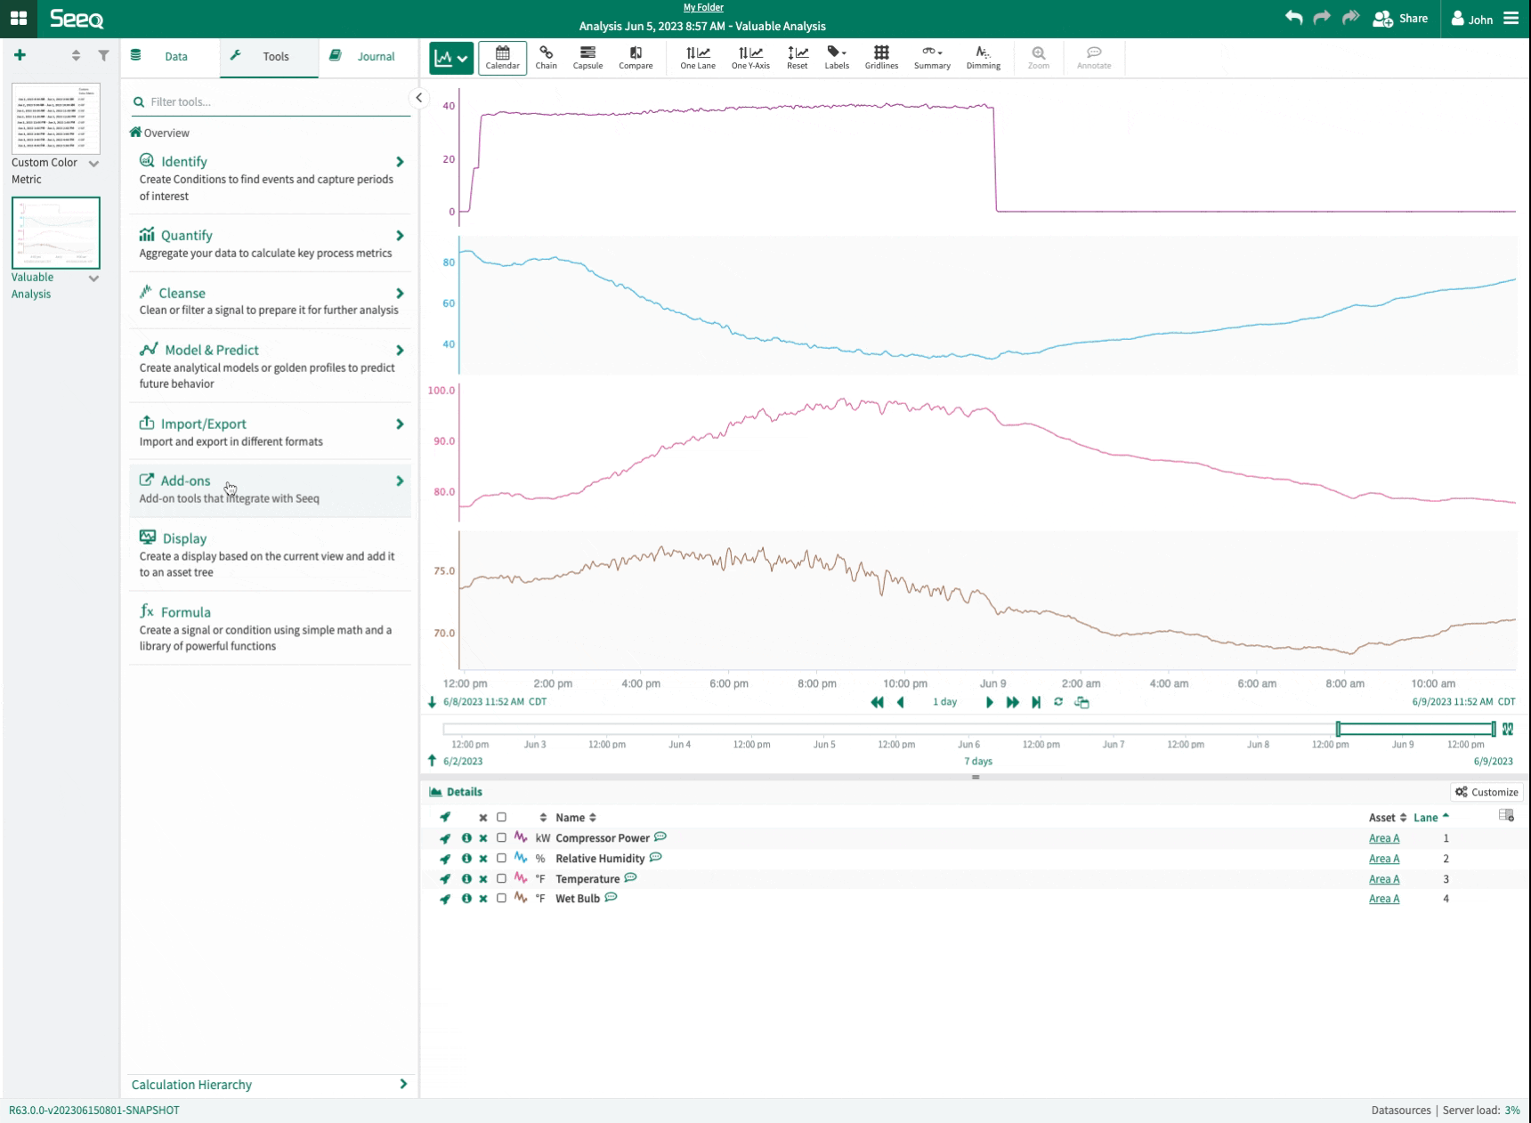
Task: Click the Reset axes icon
Action: 798,58
